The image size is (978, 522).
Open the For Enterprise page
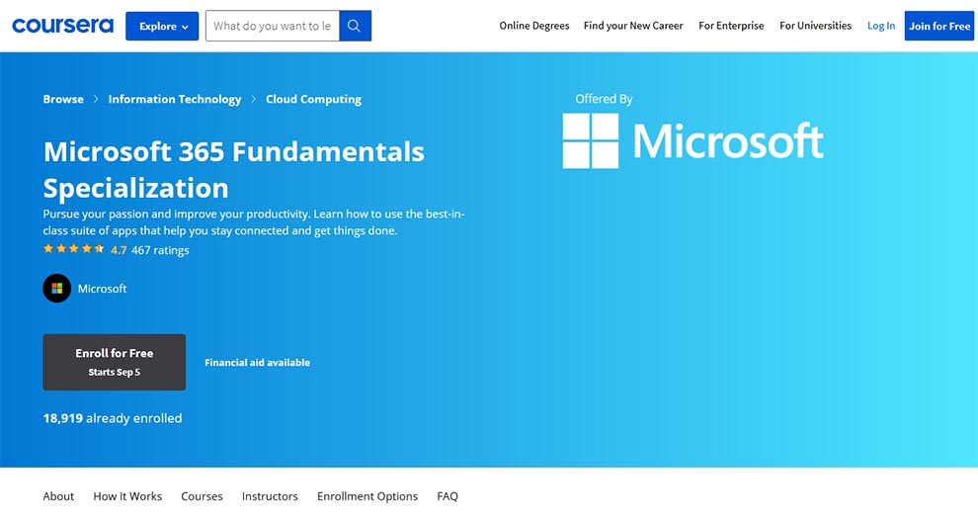point(731,26)
